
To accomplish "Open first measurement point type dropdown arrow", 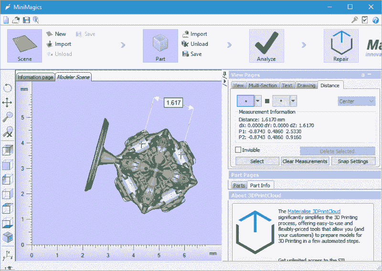I will coord(258,101).
